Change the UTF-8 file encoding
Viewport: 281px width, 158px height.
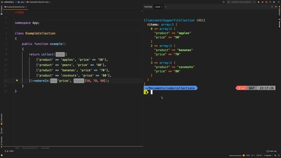tap(259, 155)
